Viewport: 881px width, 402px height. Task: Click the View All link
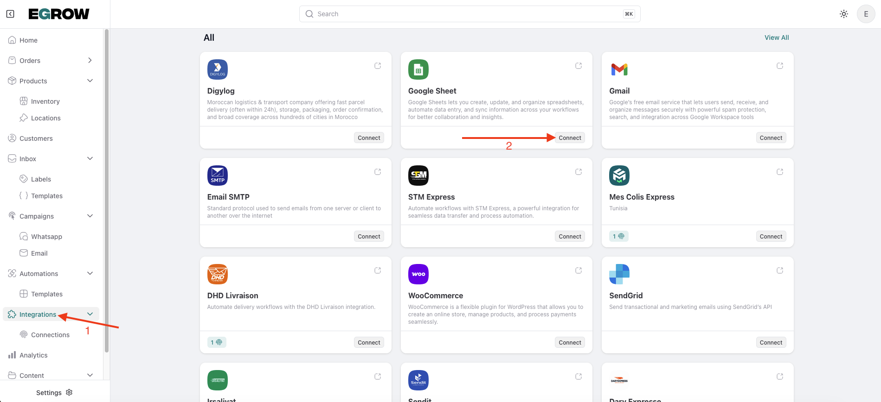tap(777, 38)
